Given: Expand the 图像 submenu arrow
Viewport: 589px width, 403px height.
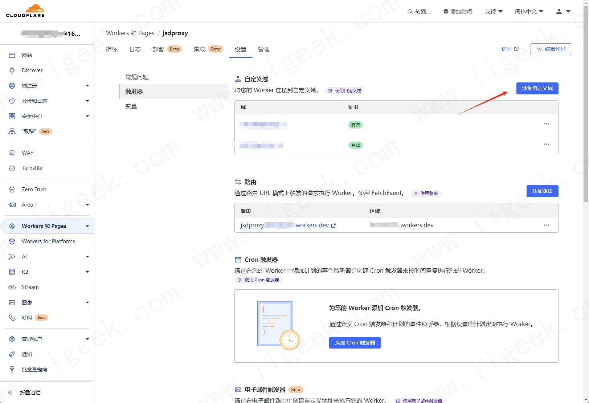Looking at the screenshot, I should 87,302.
